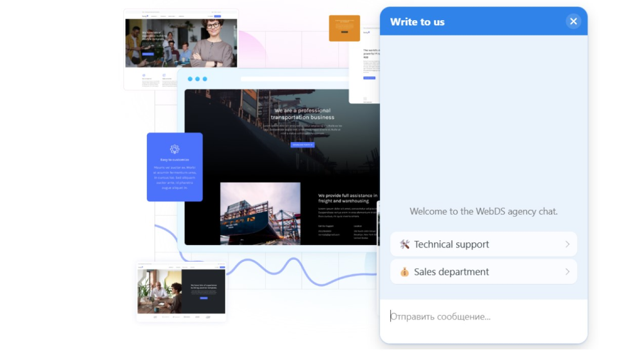Click the gear icon on the blue card

tap(175, 149)
